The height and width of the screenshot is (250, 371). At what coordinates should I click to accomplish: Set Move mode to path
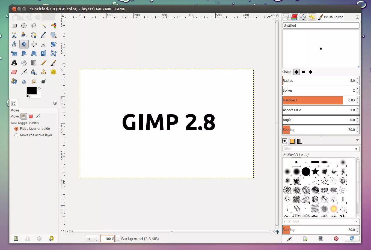click(38, 116)
